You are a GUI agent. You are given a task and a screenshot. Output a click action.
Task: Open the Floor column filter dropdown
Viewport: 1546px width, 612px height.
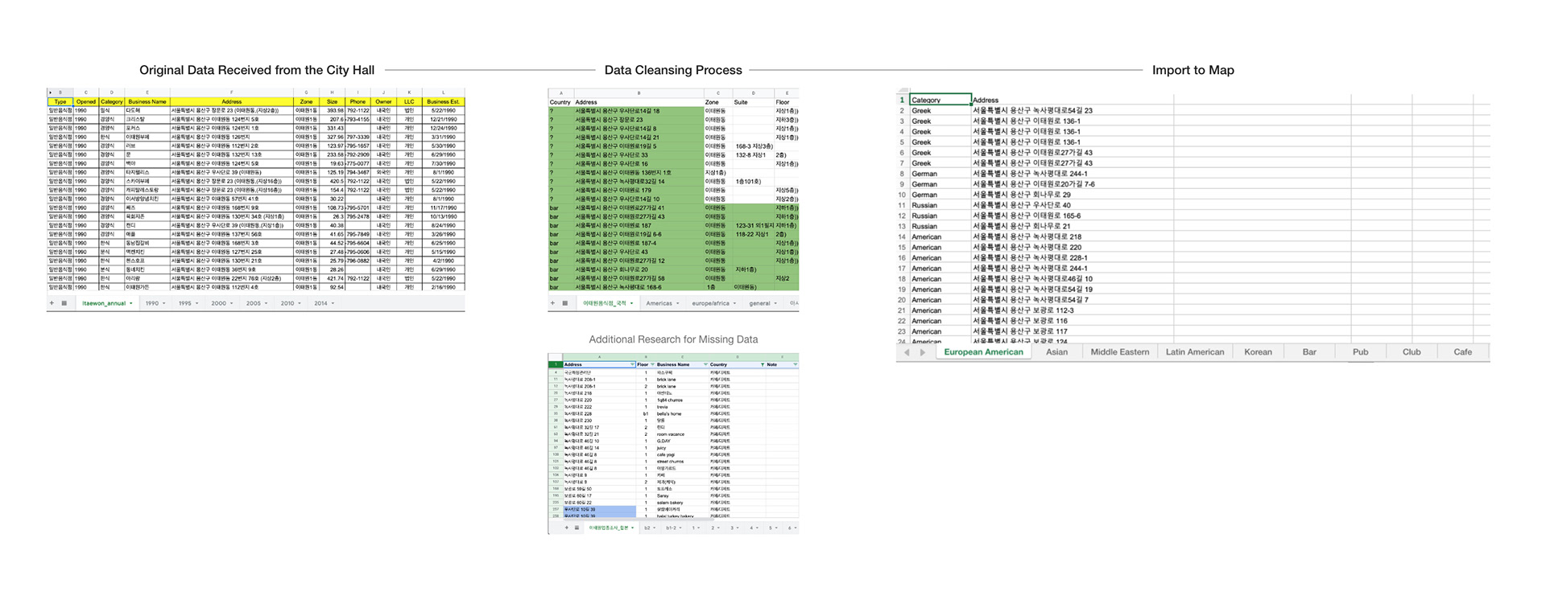[x=652, y=364]
